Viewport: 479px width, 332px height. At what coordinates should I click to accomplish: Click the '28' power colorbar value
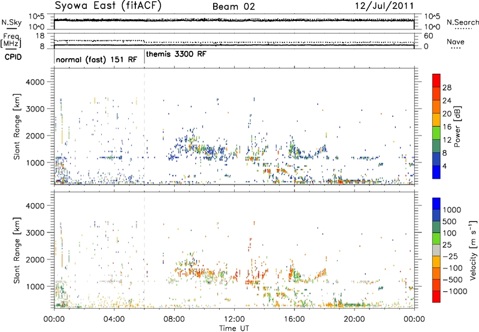tap(447, 87)
